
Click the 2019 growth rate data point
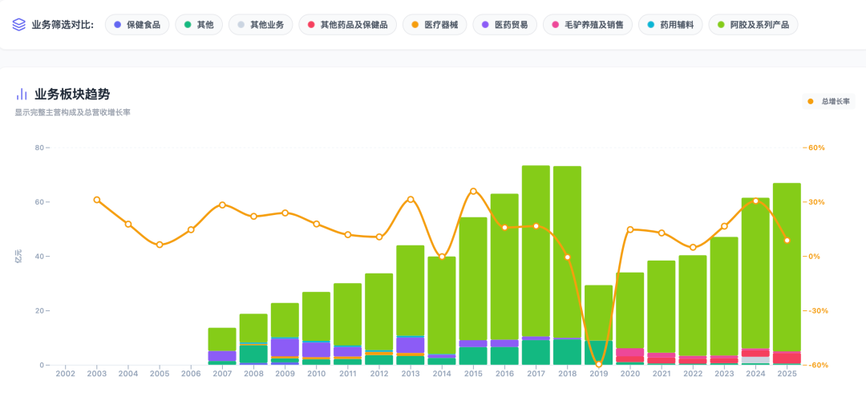pyautogui.click(x=598, y=364)
